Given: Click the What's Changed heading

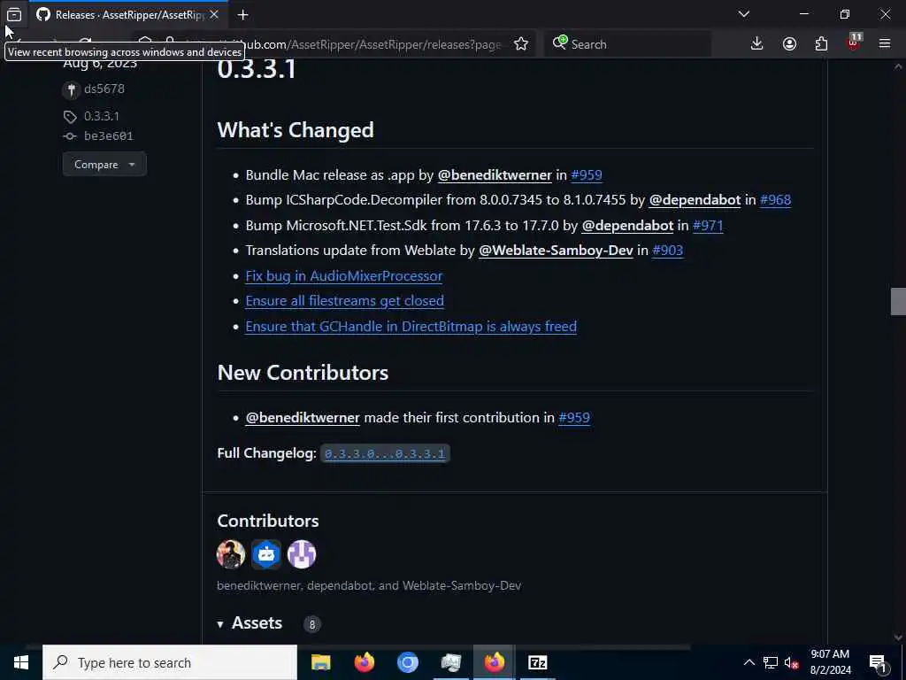Looking at the screenshot, I should click(x=296, y=130).
